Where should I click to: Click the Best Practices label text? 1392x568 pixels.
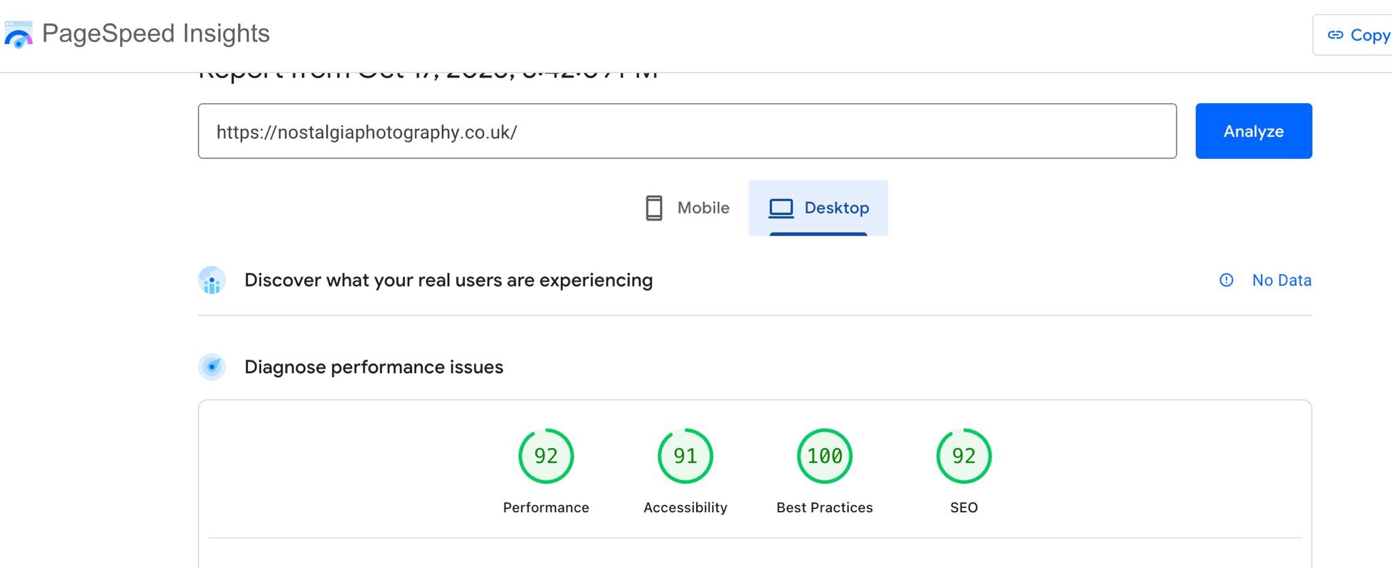point(824,508)
